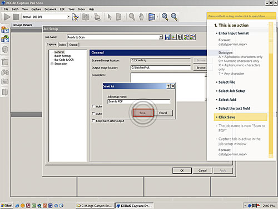Click the grayed page sidebar icon below the gear
278x209 pixels.
pyautogui.click(x=5, y=62)
